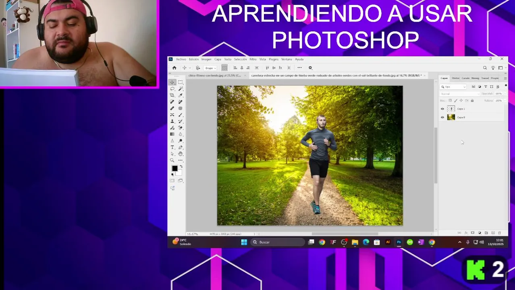The image size is (515, 290).
Task: Toggle lock image pixels brush icon
Action: point(456,101)
